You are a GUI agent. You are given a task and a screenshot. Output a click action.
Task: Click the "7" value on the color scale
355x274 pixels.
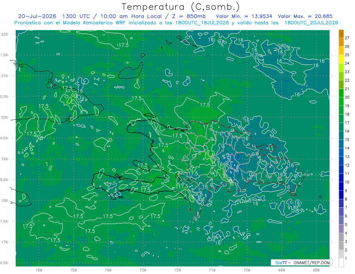coord(346,207)
